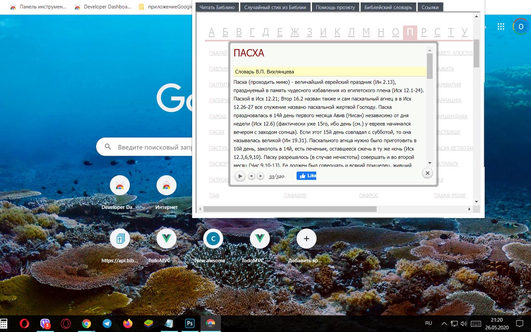Viewport: 531px width, 332px height.
Task: Go to previous dictionary entry
Action: [251, 176]
